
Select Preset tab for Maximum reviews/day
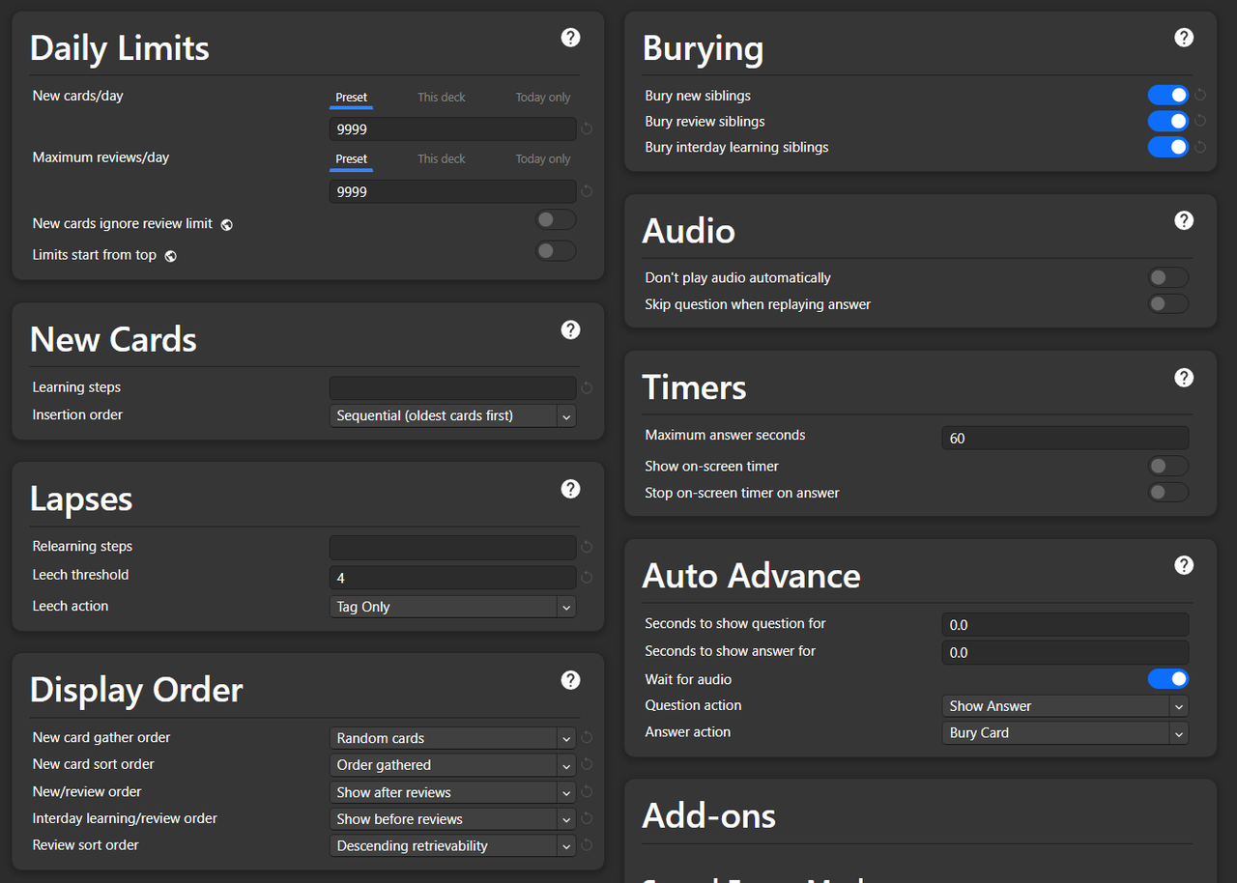(351, 159)
